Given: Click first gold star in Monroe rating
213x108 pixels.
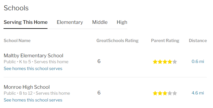Looking at the screenshot, I should click(155, 93).
